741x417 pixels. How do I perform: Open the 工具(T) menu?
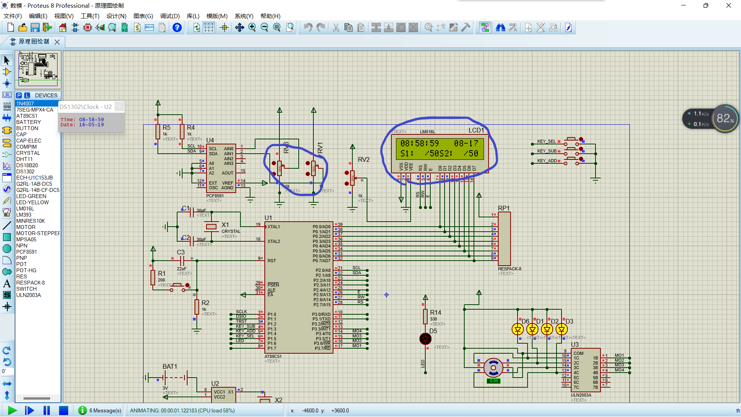(x=90, y=16)
